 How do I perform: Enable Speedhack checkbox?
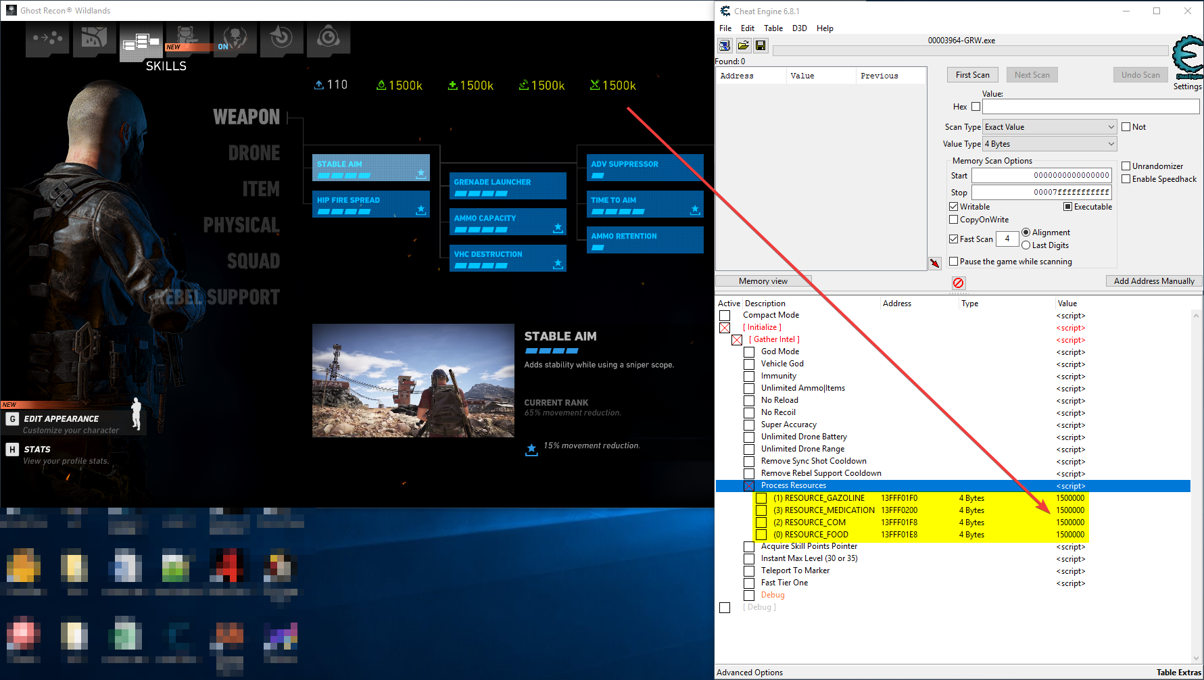point(1126,179)
